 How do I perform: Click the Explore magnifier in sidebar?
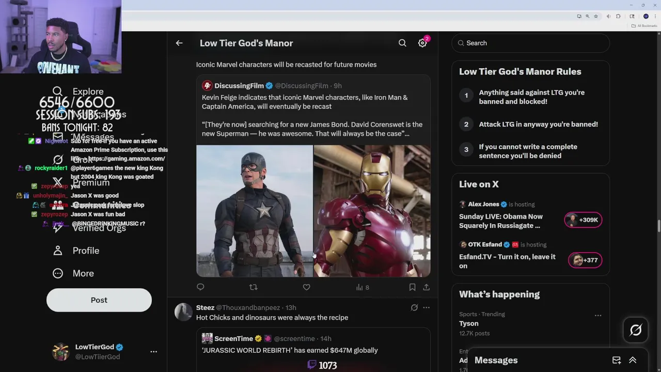click(x=57, y=91)
